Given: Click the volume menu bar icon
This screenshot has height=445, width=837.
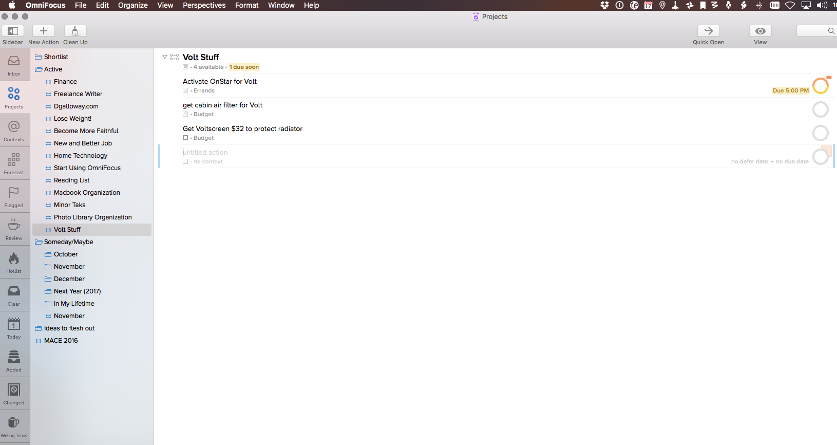Looking at the screenshot, I should point(822,5).
